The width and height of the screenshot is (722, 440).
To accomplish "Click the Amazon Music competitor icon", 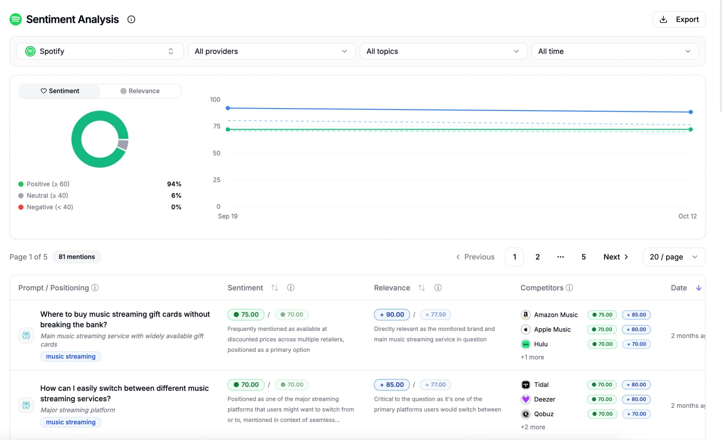I will (x=526, y=315).
